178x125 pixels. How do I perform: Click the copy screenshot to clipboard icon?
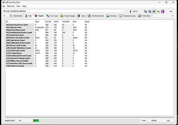[150, 11]
